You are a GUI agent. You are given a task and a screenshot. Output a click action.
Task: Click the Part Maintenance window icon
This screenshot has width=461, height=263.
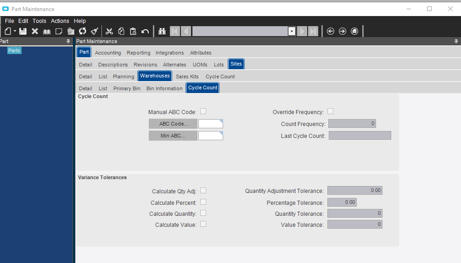(x=6, y=9)
